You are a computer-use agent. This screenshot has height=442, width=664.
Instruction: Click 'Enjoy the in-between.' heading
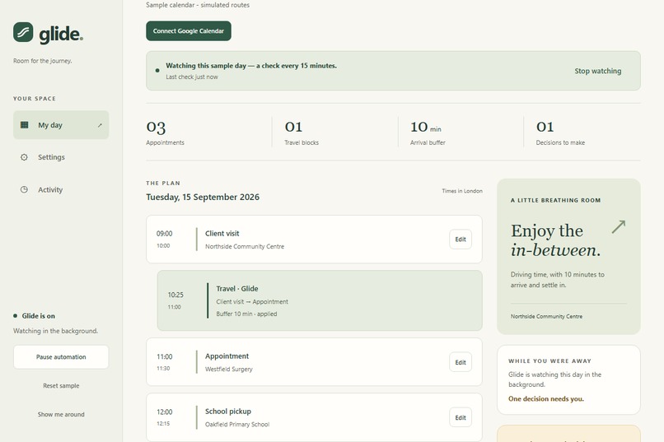coord(555,240)
